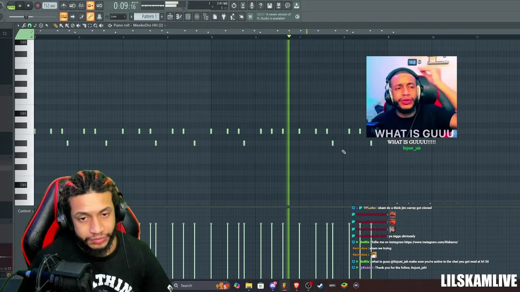
Task: Toggle the metronome icon
Action: [x=63, y=6]
